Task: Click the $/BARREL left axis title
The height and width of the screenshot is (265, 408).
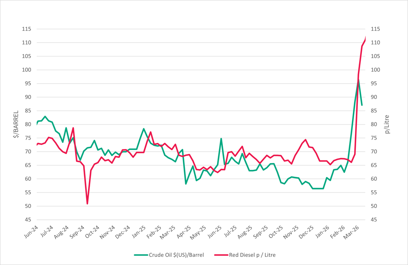Action: pyautogui.click(x=16, y=124)
